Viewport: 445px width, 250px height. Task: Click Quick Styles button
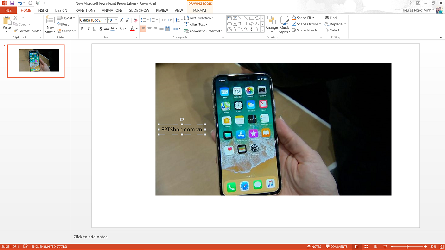pyautogui.click(x=284, y=25)
